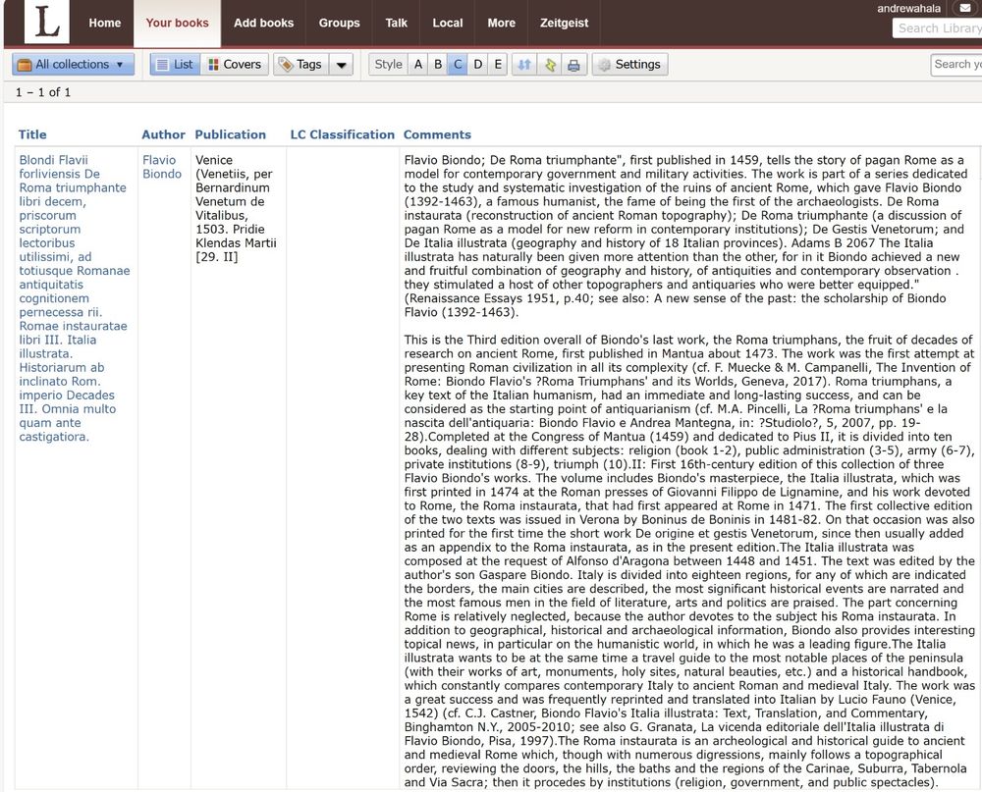
Task: Sort by the Publication column header
Action: click(x=231, y=134)
